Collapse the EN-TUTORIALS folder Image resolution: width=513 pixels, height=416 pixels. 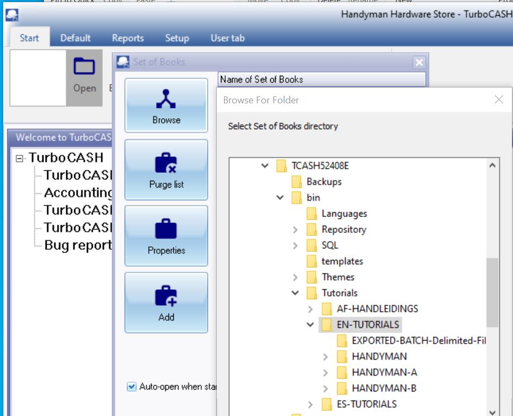click(311, 325)
